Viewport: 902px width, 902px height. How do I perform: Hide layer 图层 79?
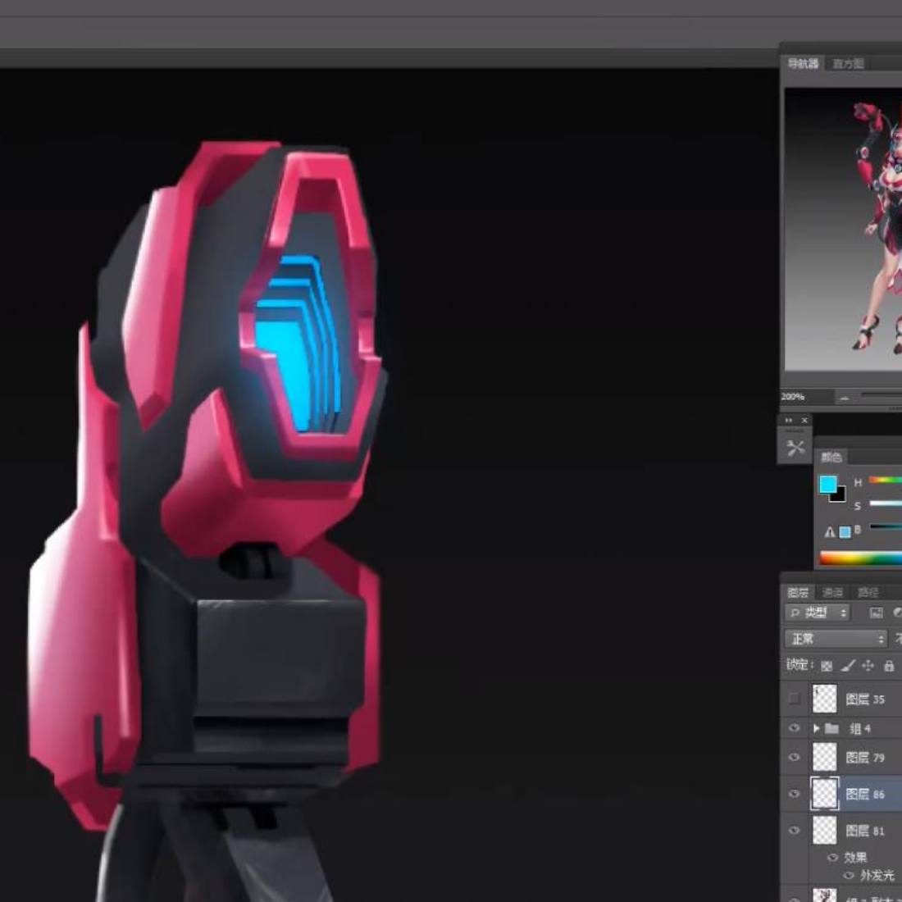tap(795, 757)
